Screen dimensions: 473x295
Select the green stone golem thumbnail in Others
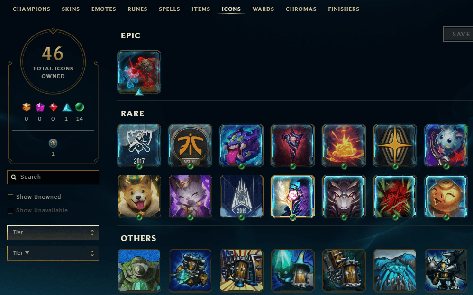139,270
